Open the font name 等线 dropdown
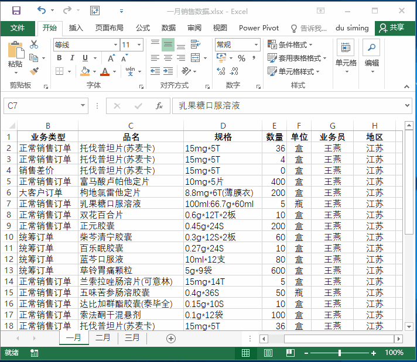The width and height of the screenshot is (417, 362). click(x=115, y=45)
